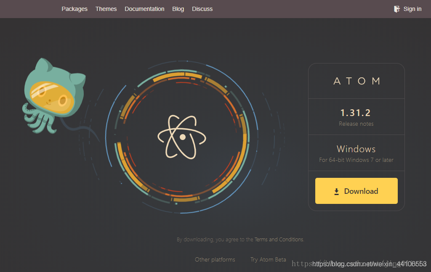Click the Atom logo in the circle

pos(182,137)
